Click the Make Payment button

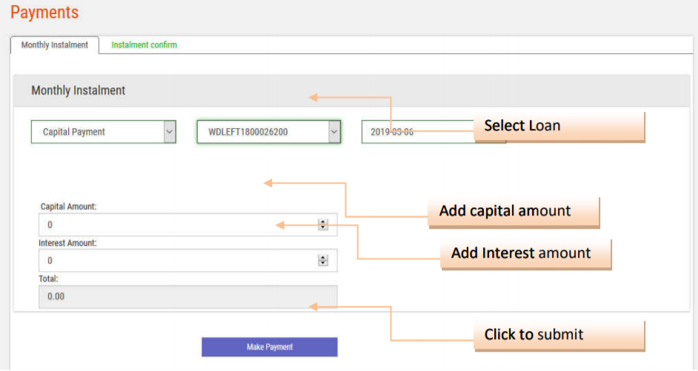tap(269, 347)
